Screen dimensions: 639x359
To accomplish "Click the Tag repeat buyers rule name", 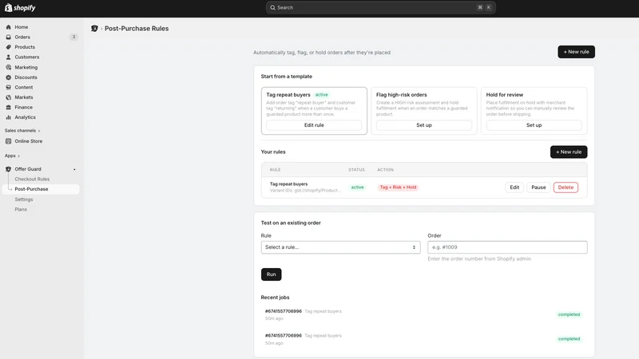I will click(288, 184).
